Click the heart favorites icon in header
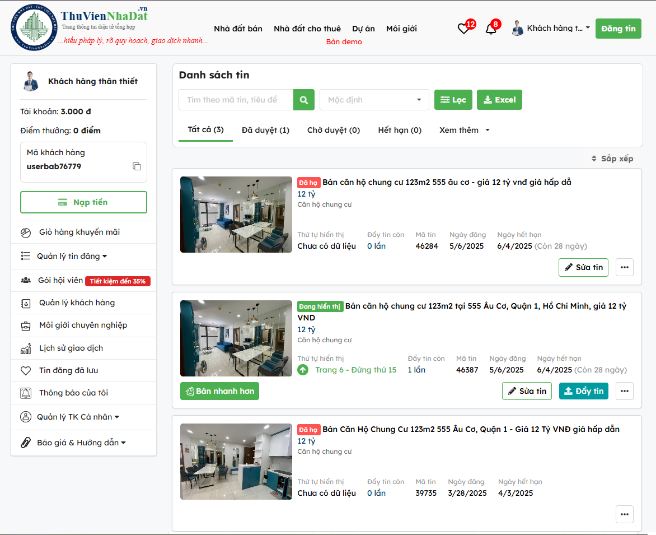Image resolution: width=656 pixels, height=535 pixels. pos(463,29)
